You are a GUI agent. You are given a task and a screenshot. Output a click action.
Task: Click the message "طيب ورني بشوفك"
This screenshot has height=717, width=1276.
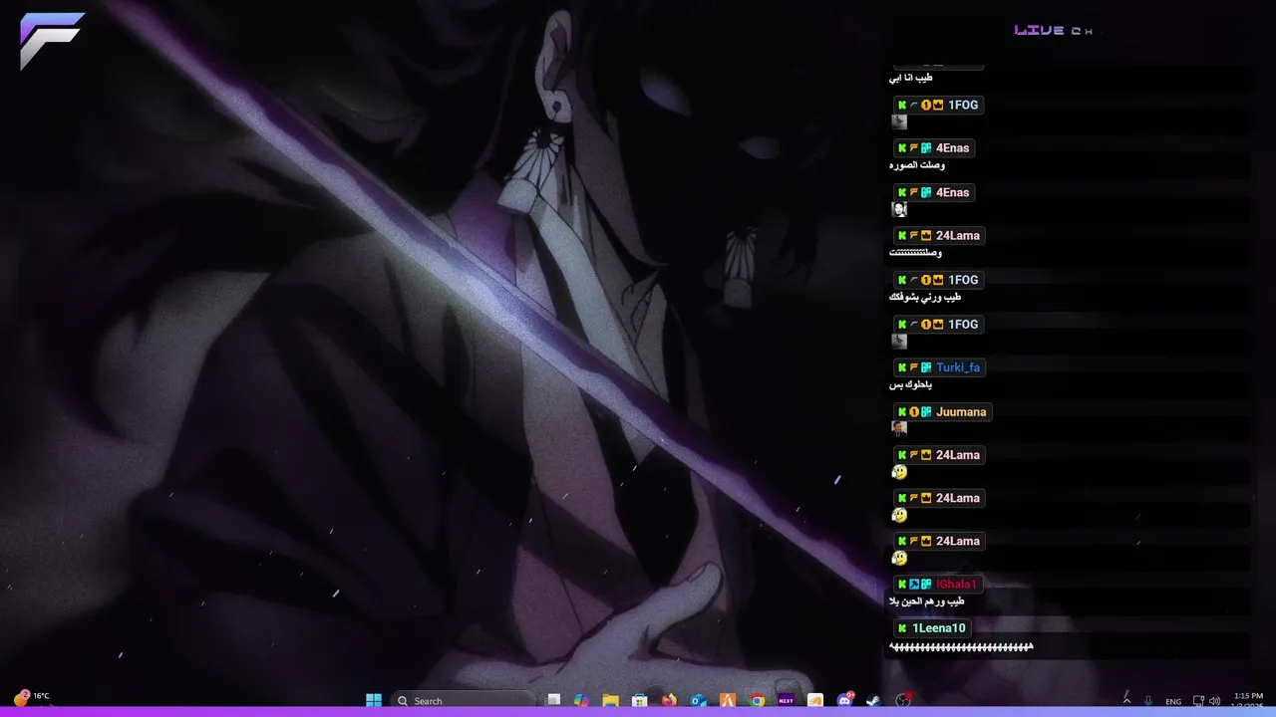coord(925,297)
